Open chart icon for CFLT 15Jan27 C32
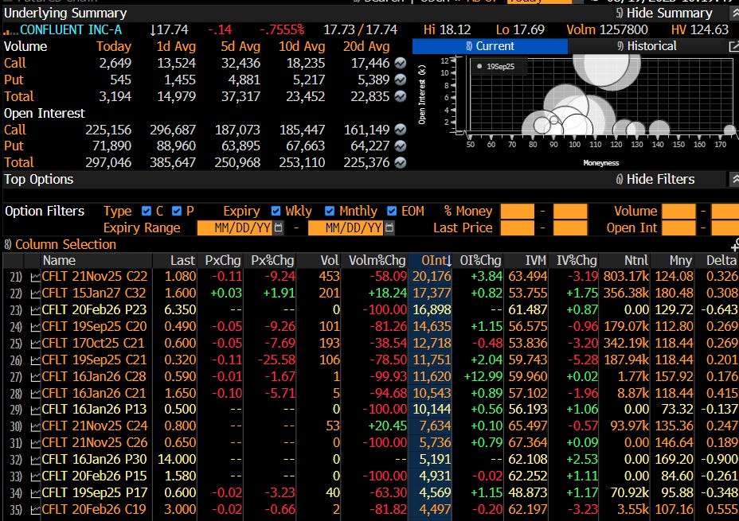 35,294
